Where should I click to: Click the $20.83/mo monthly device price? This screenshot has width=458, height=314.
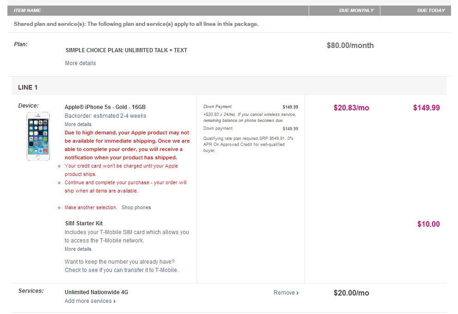[x=351, y=108]
